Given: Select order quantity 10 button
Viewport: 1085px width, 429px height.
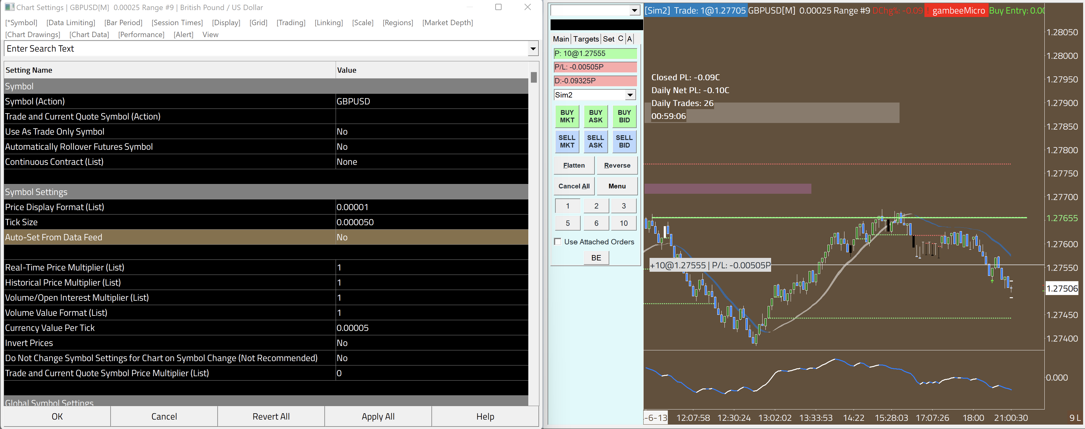Looking at the screenshot, I should click(x=623, y=223).
